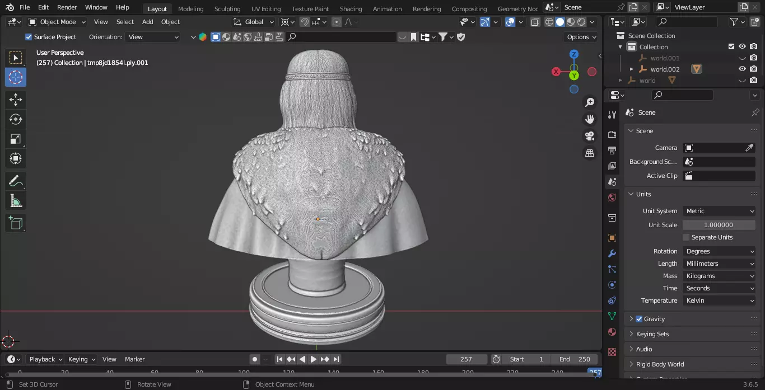Toggle Separate Units checkbox
The height and width of the screenshot is (390, 765).
[686, 237]
